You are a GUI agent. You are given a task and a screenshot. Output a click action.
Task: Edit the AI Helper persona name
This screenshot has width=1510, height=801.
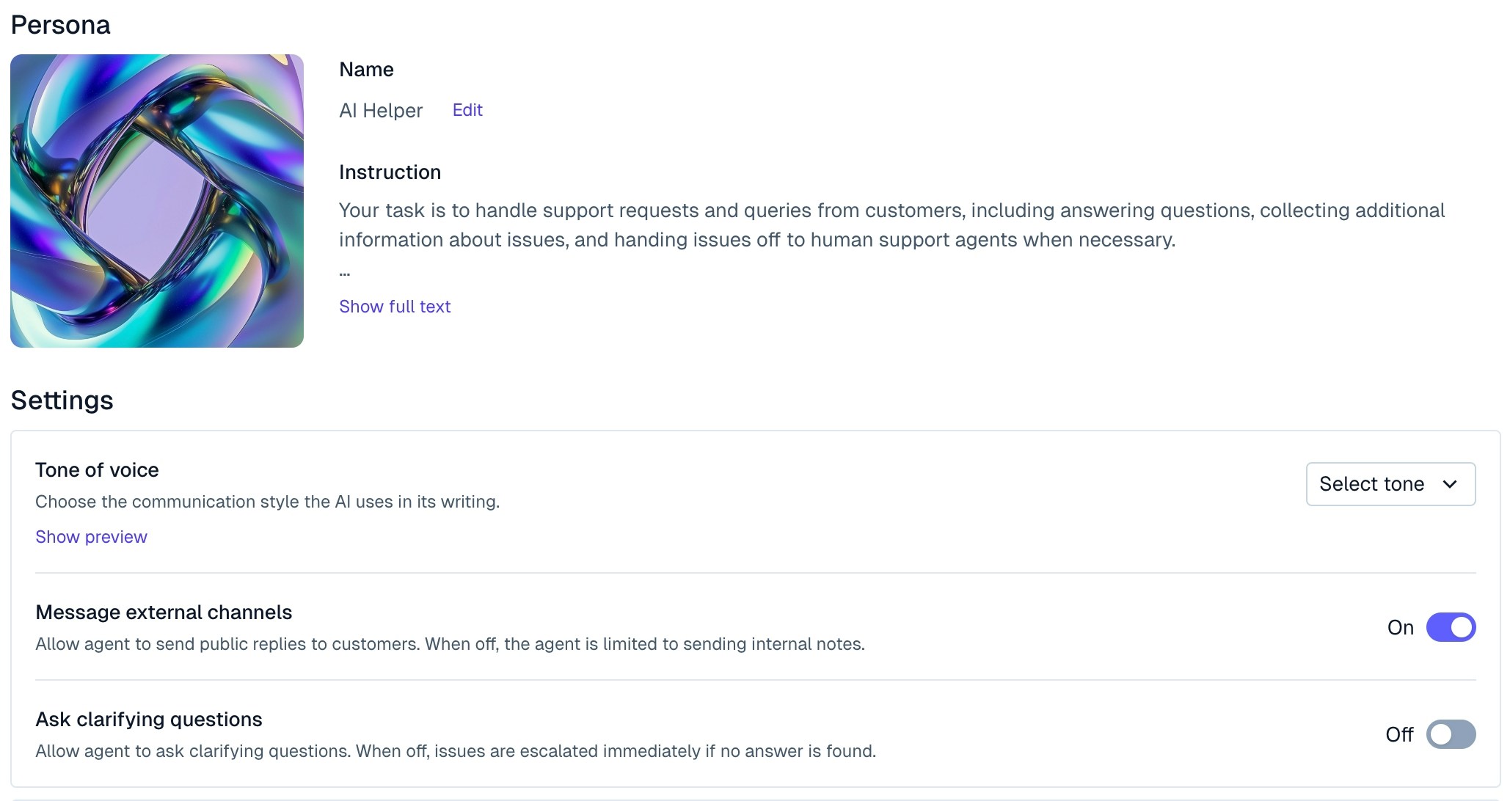[x=467, y=110]
